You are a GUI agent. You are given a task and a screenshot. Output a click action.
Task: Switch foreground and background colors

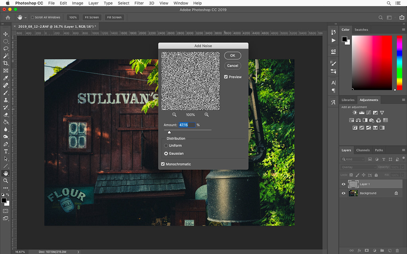point(8,194)
